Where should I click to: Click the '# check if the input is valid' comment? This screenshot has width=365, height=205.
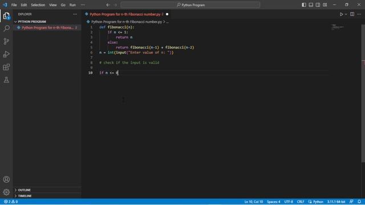[129, 63]
